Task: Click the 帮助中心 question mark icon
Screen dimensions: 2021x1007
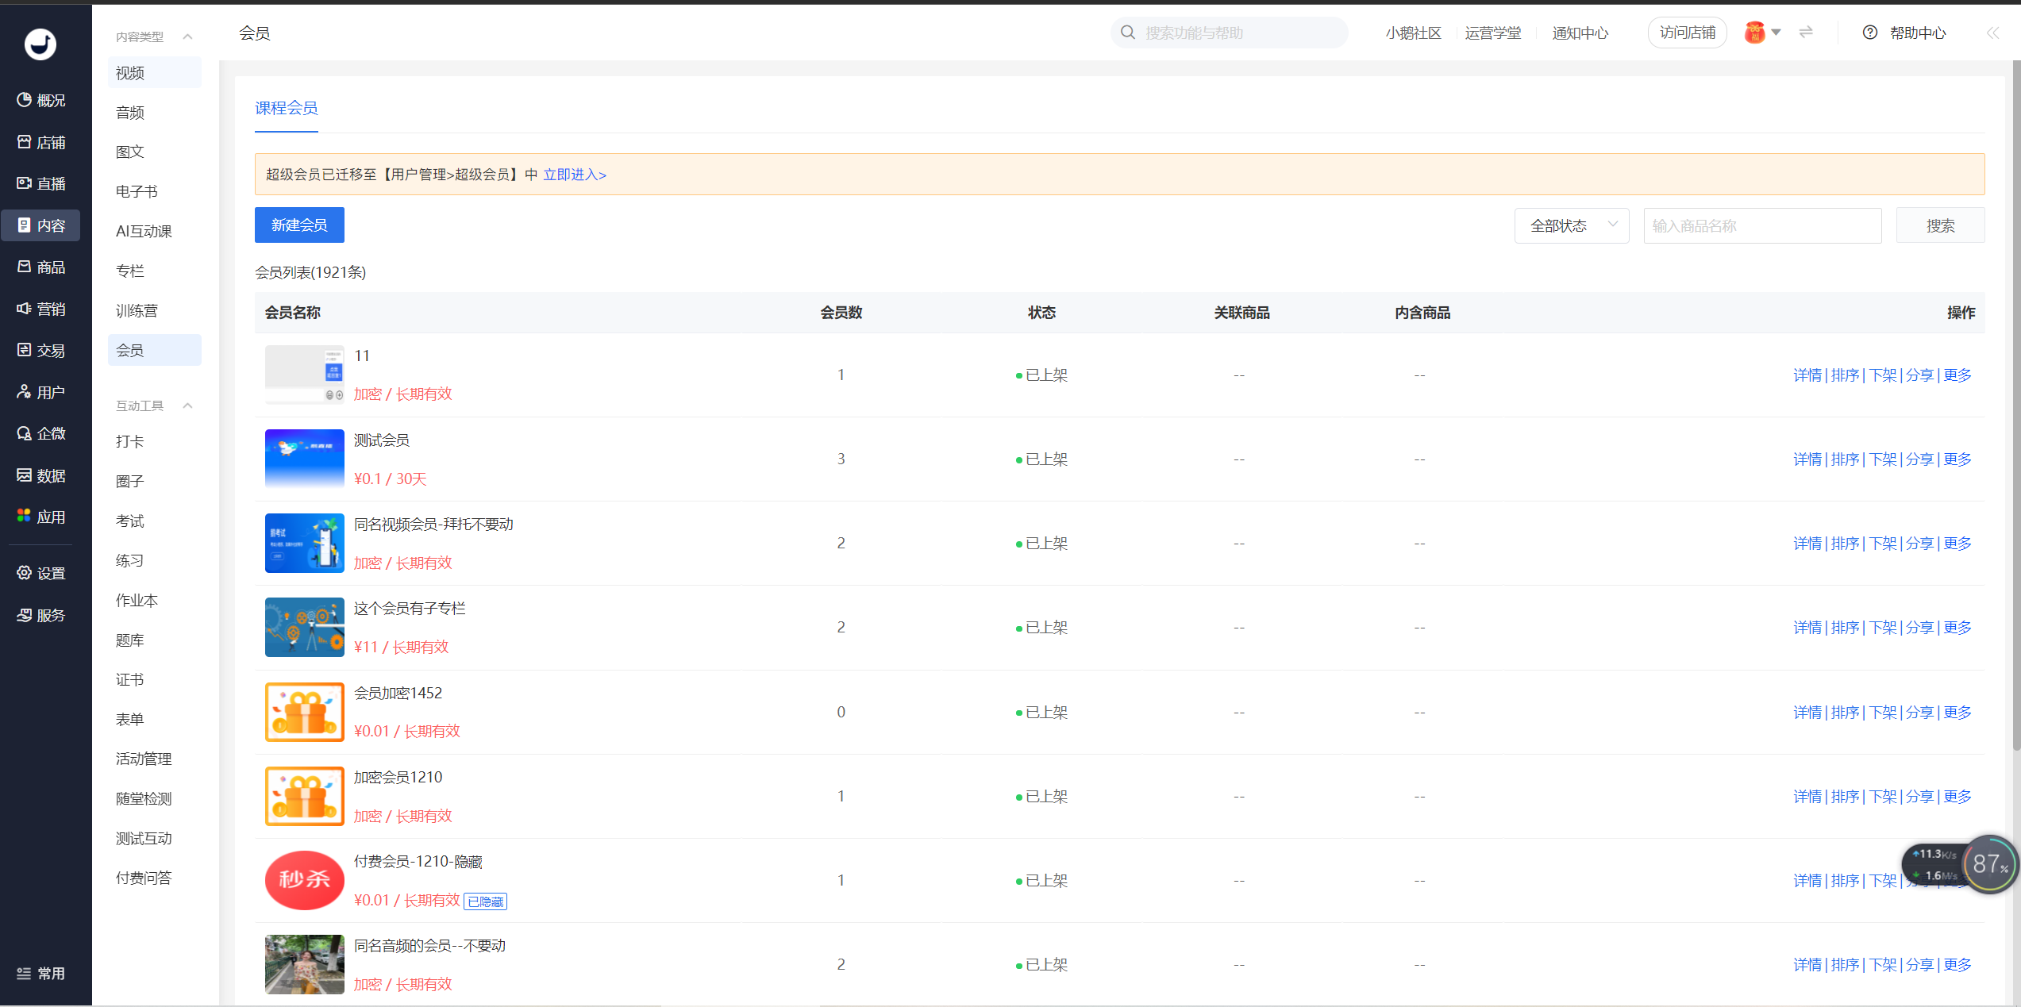Action: click(x=1870, y=33)
